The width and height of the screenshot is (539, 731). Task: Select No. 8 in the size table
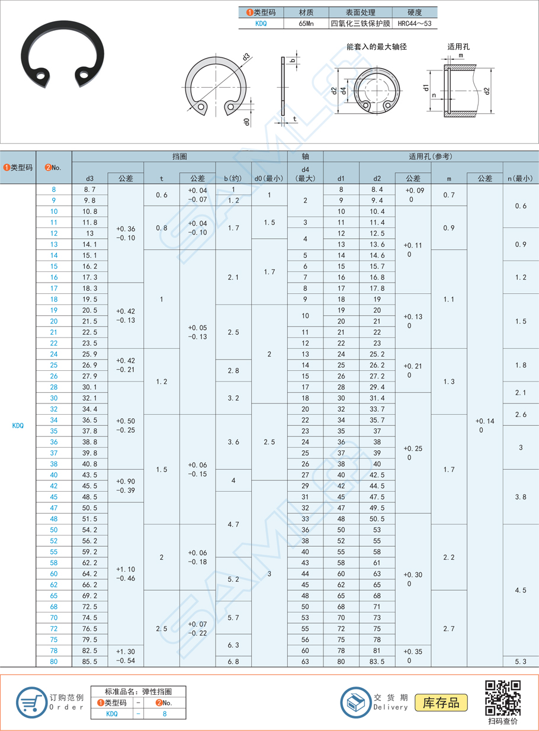54,190
